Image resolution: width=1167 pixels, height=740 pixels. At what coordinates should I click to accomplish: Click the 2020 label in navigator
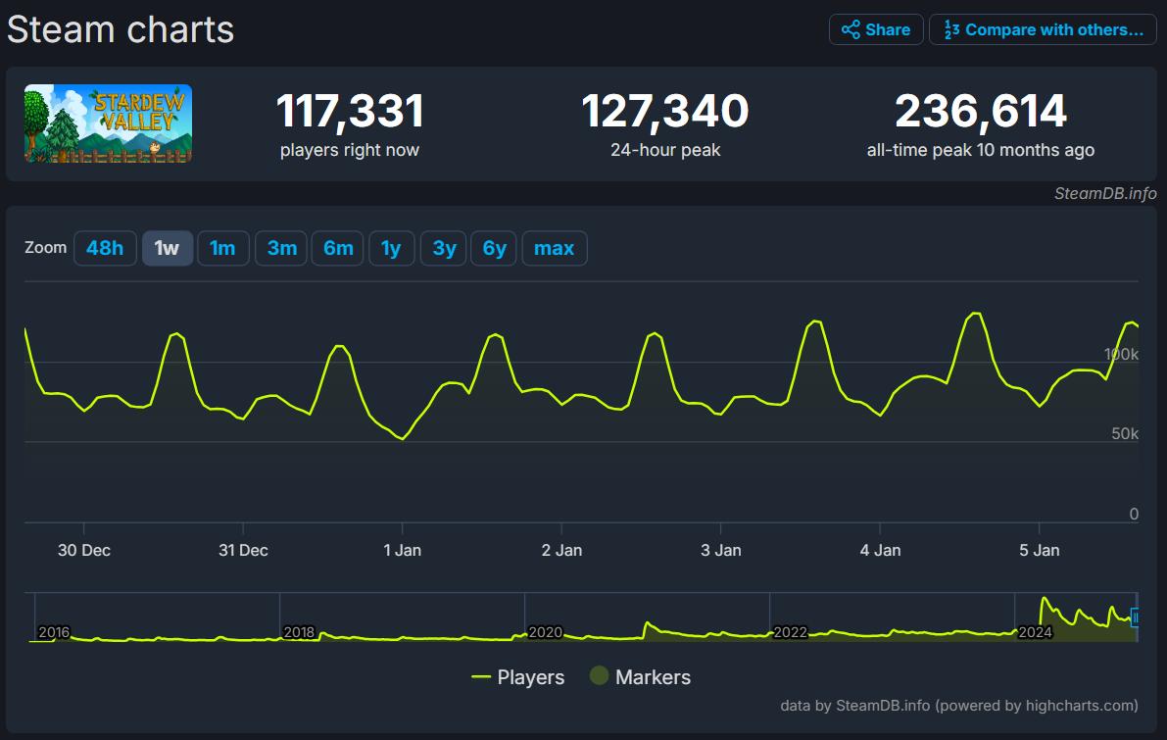pos(545,632)
